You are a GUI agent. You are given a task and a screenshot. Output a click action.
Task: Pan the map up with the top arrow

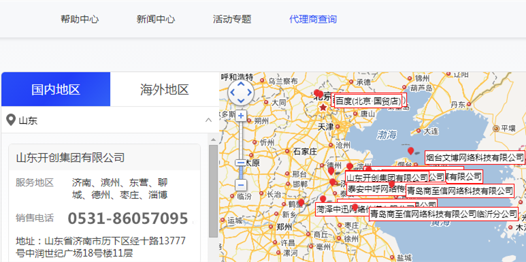pyautogui.click(x=241, y=84)
